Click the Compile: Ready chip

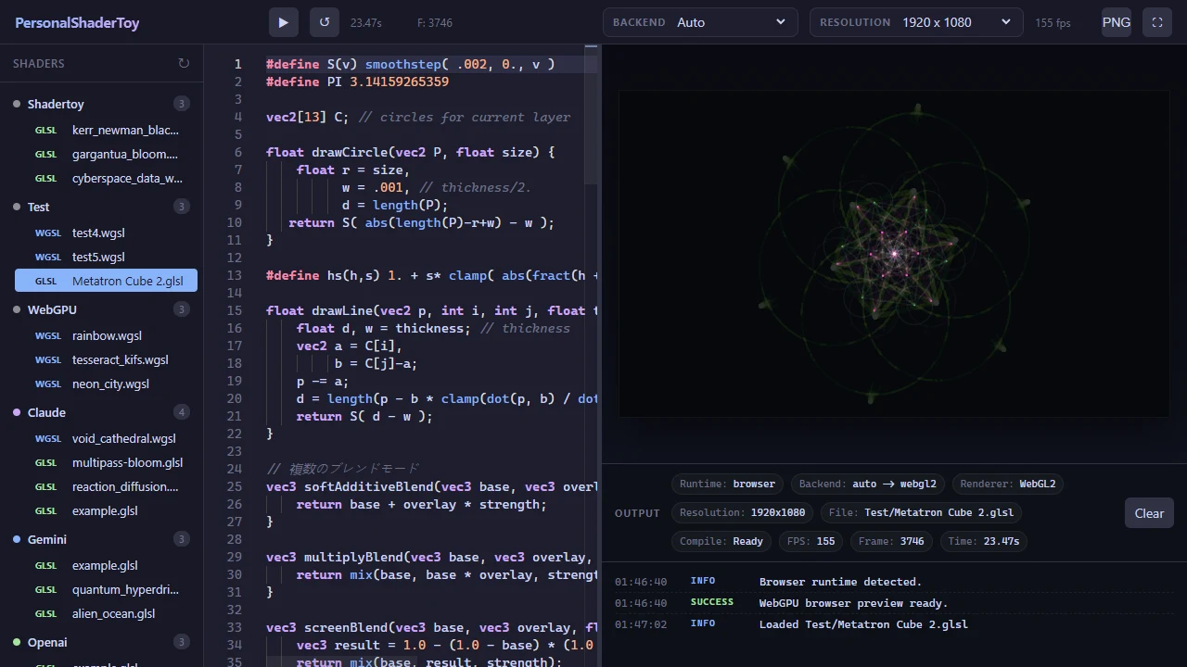pyautogui.click(x=721, y=541)
